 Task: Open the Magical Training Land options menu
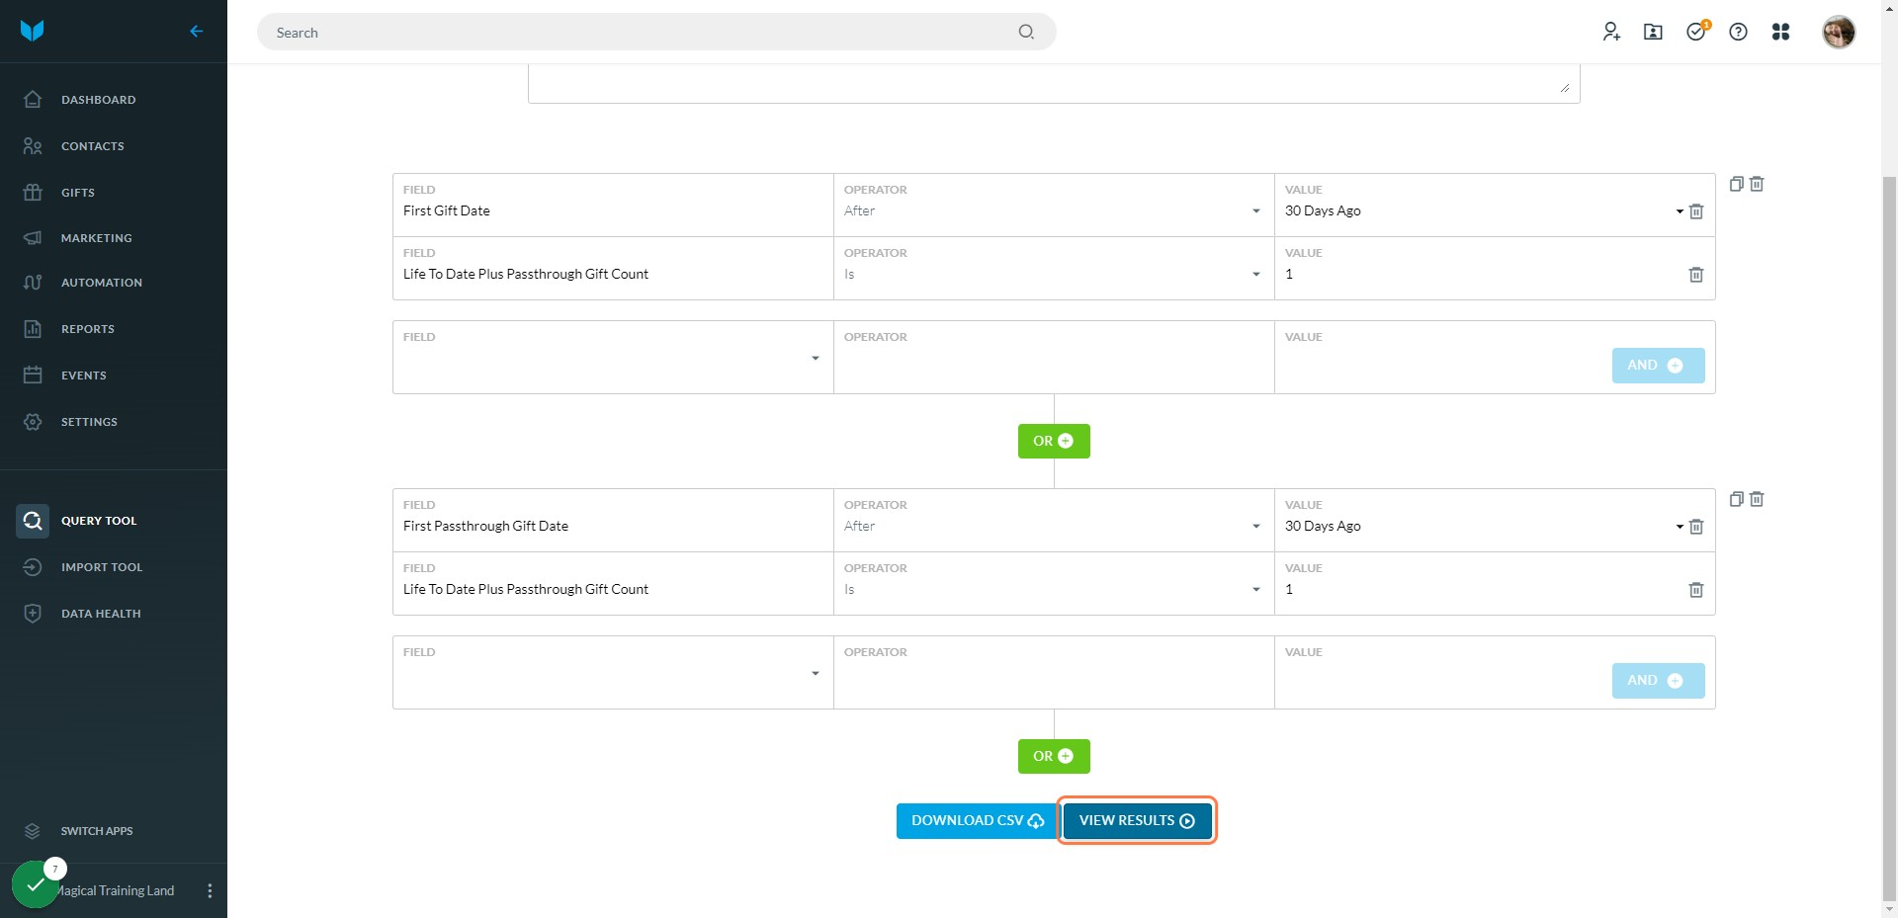click(210, 890)
